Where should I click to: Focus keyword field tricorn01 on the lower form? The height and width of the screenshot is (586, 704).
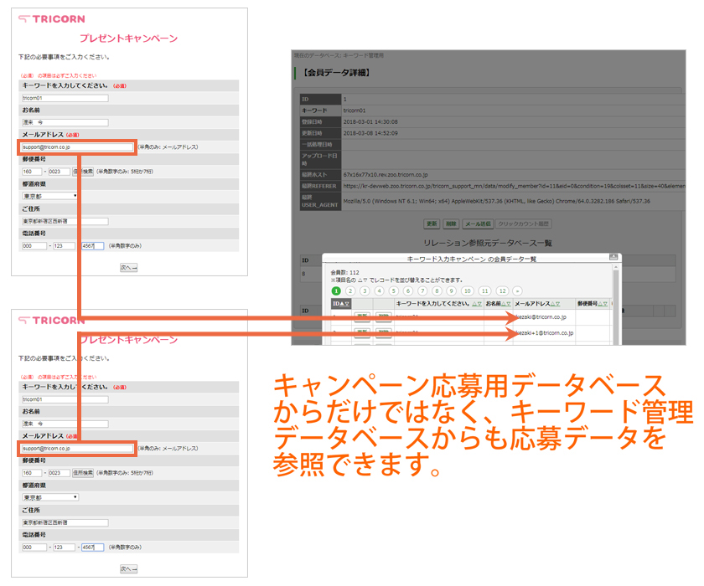point(65,399)
